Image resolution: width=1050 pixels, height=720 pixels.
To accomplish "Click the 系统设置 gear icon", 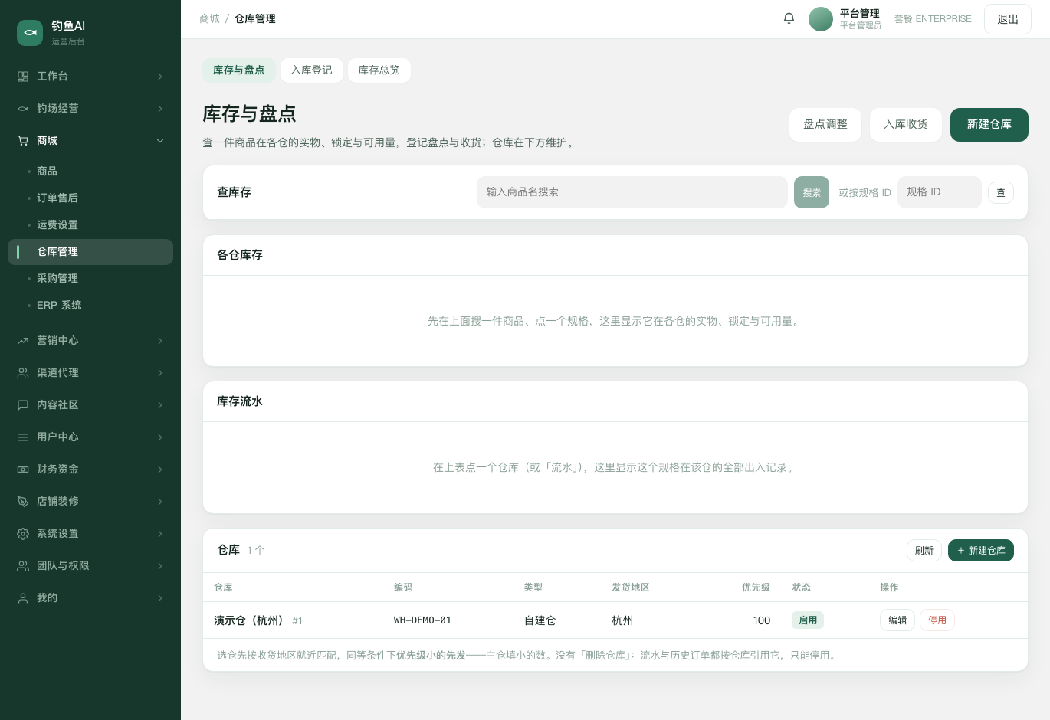I will [x=23, y=534].
